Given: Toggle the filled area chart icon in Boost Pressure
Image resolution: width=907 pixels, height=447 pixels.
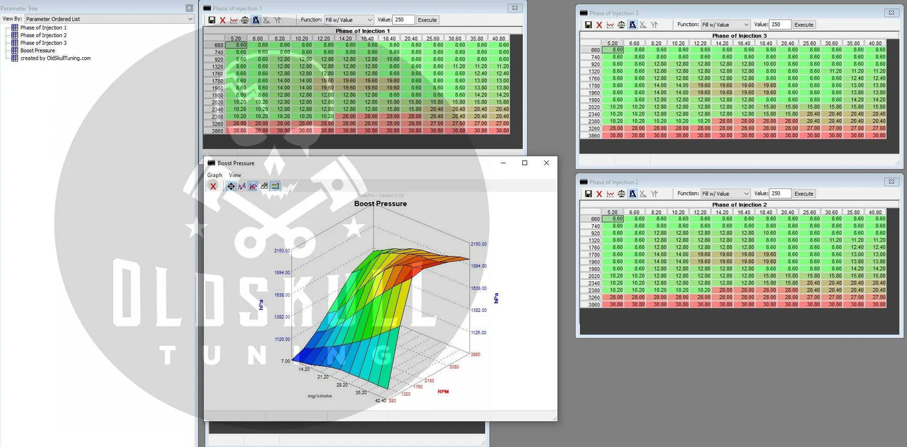Looking at the screenshot, I should [253, 186].
